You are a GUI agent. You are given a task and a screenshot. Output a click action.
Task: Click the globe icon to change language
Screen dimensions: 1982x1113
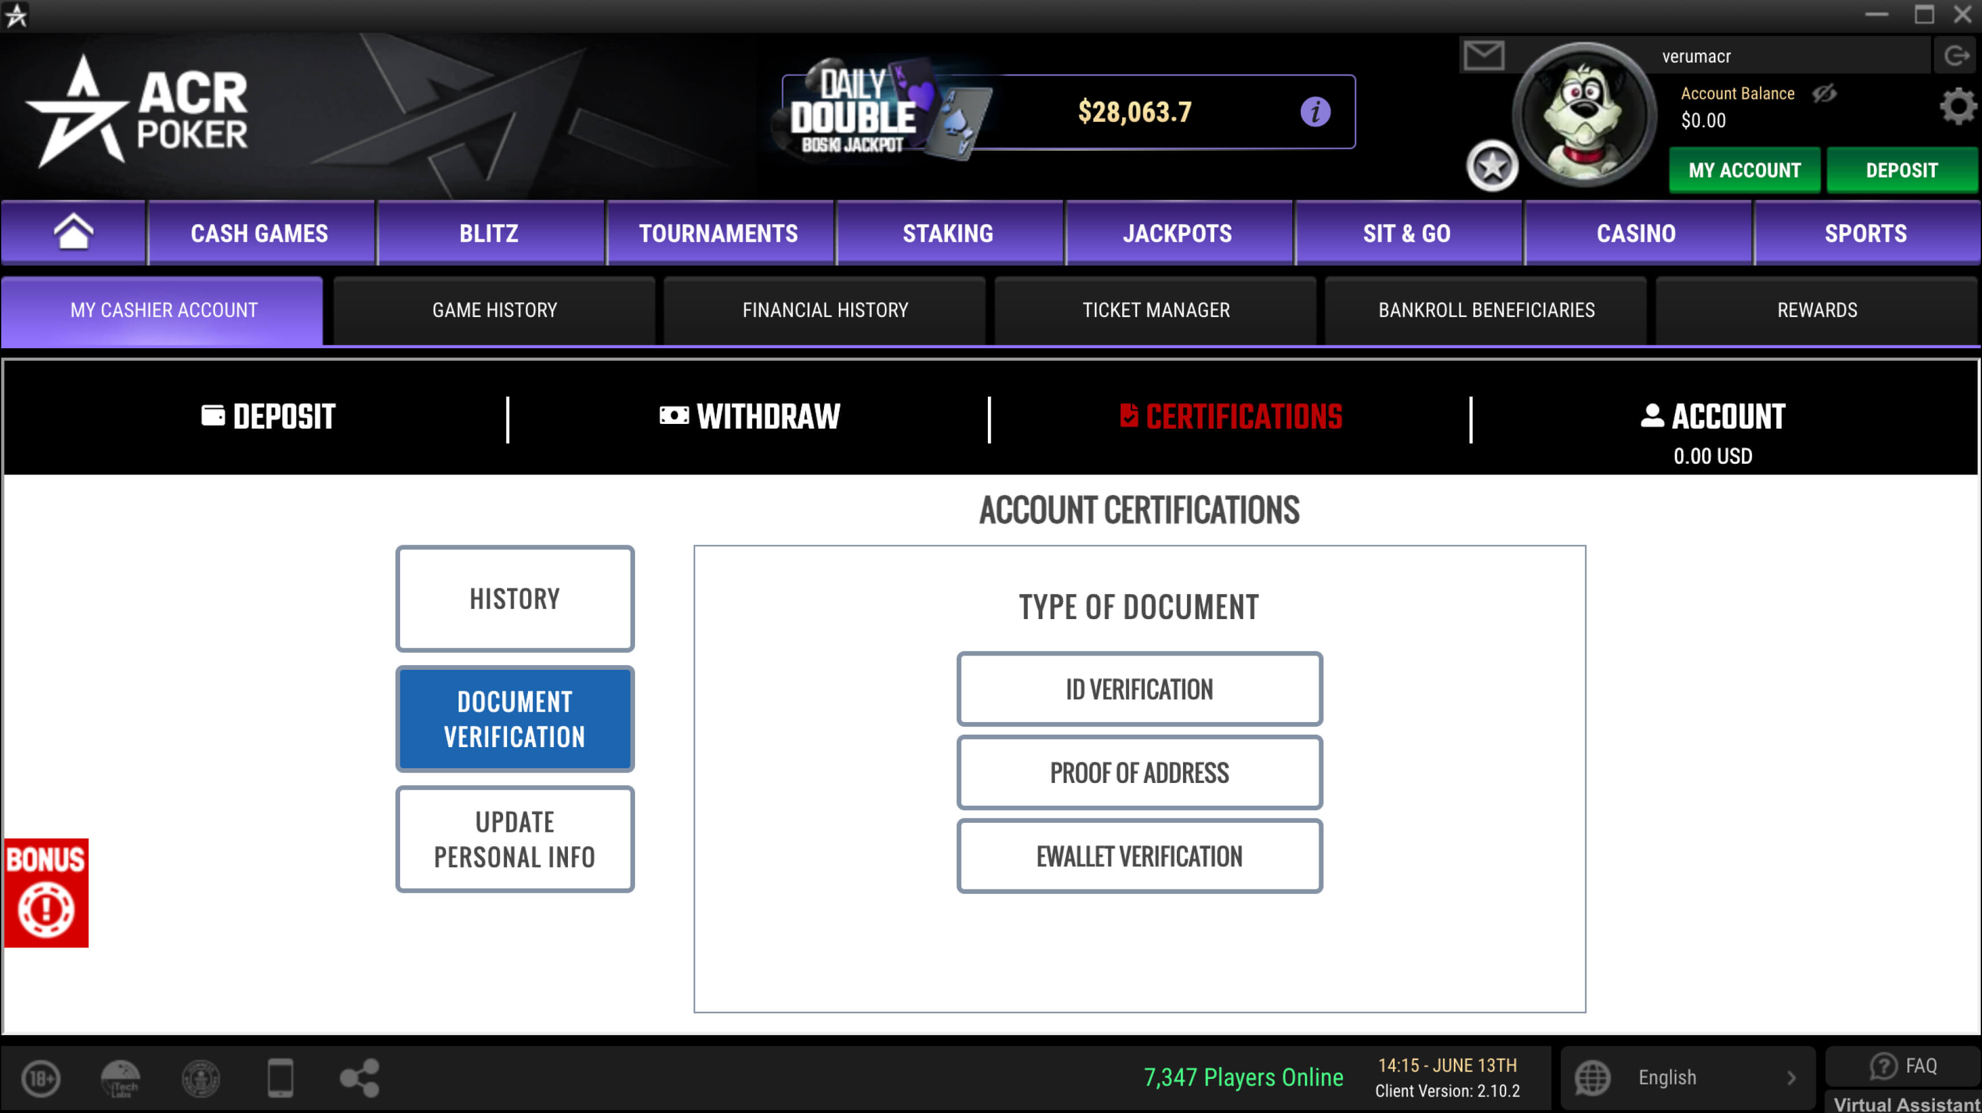[1593, 1077]
